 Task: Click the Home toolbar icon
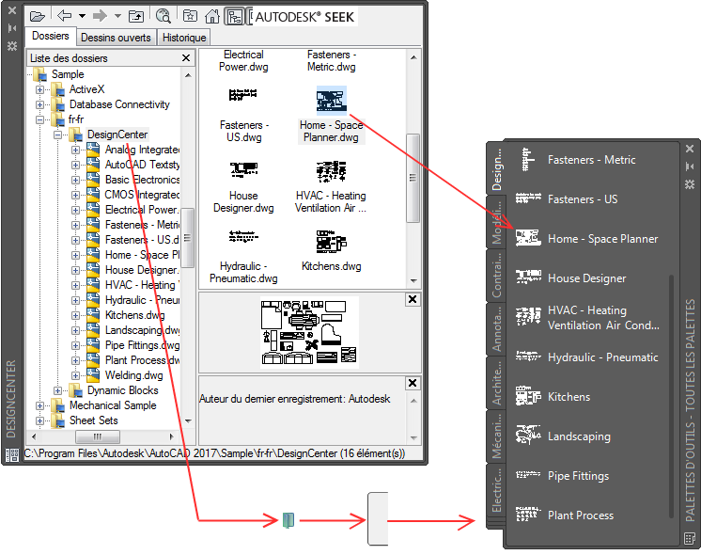[212, 17]
